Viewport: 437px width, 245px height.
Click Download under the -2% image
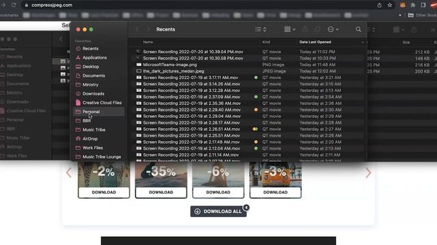(x=104, y=192)
